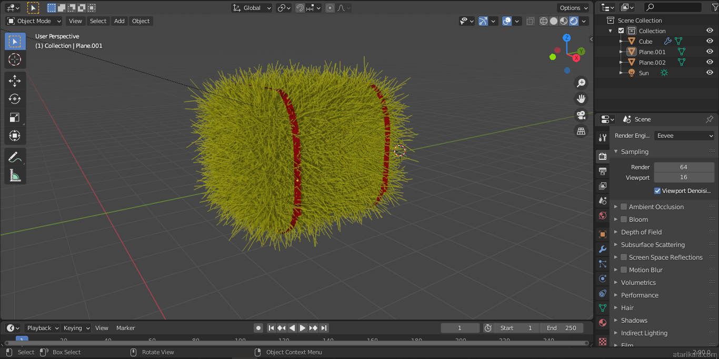Click the pan view hand icon

tap(581, 99)
